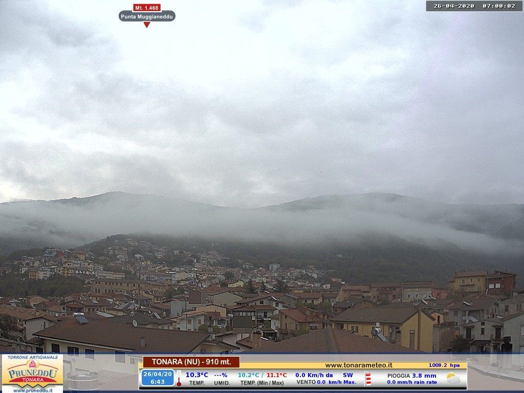Click the red triangle peak marker
This screenshot has width=524, height=393.
147,25
